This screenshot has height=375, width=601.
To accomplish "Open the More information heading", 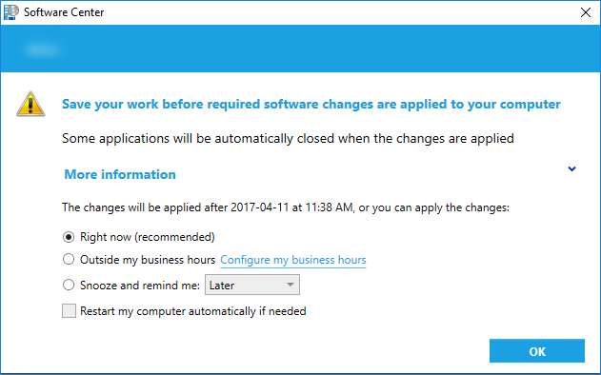I will pyautogui.click(x=120, y=175).
